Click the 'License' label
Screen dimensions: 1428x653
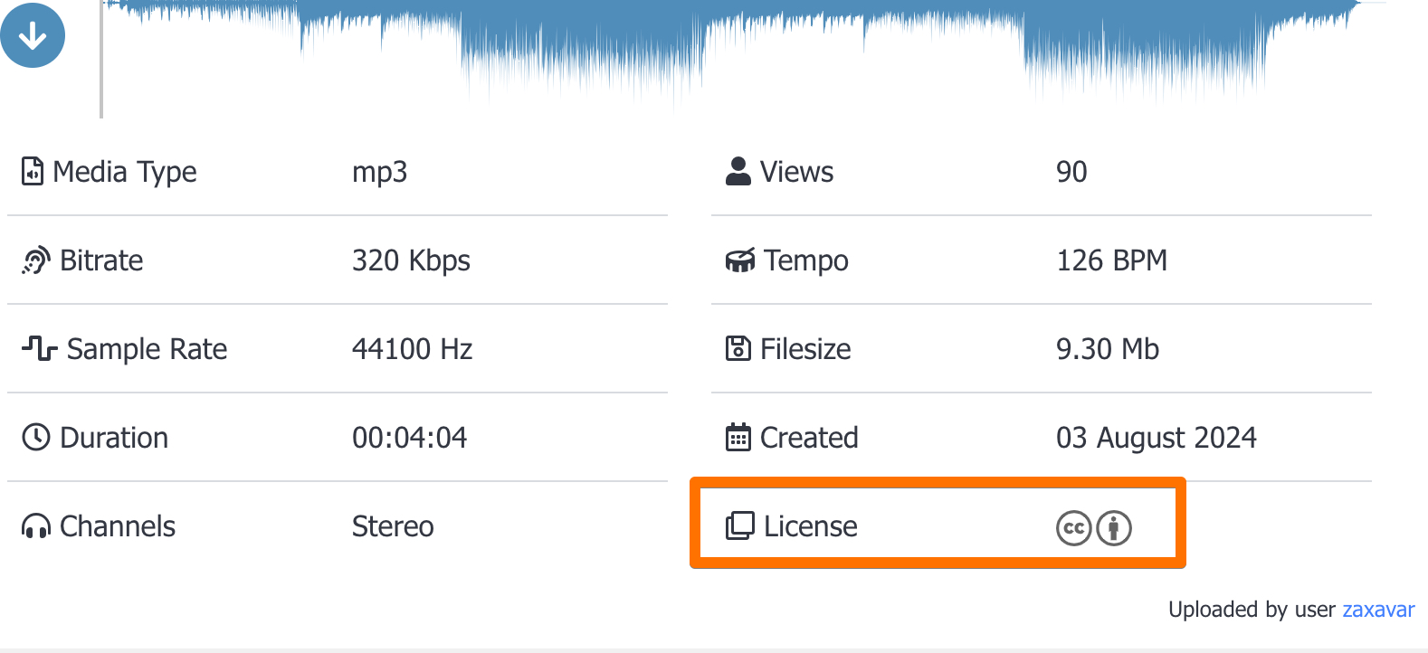coord(811,526)
